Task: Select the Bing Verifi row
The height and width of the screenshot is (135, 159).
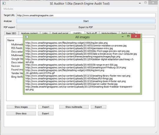Action: click(17, 77)
